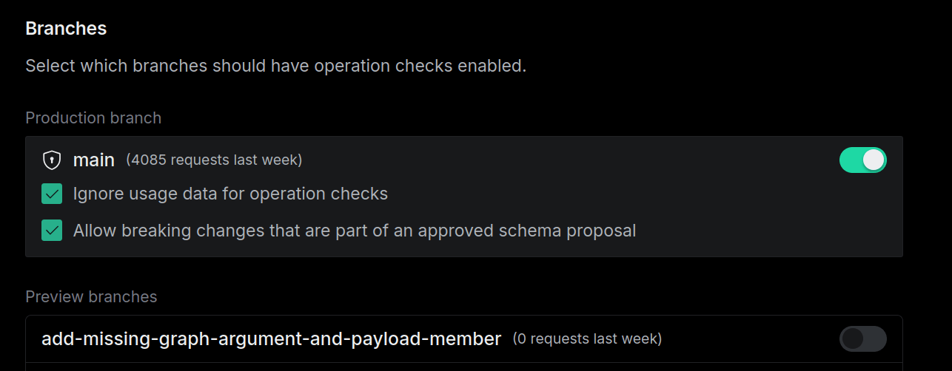Click the 'Production branch' label

tap(93, 118)
